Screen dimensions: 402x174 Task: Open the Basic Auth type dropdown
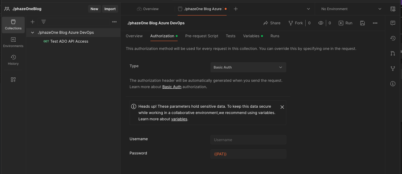pos(248,67)
